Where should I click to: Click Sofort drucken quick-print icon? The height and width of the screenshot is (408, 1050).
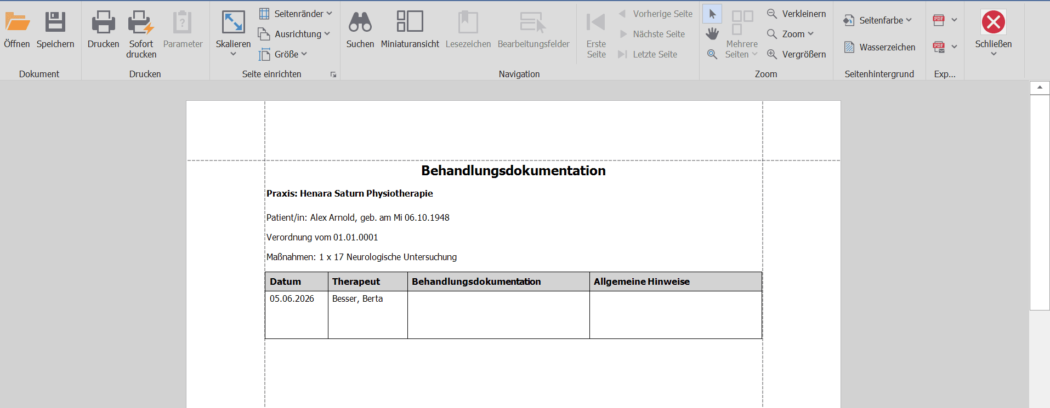point(141,22)
